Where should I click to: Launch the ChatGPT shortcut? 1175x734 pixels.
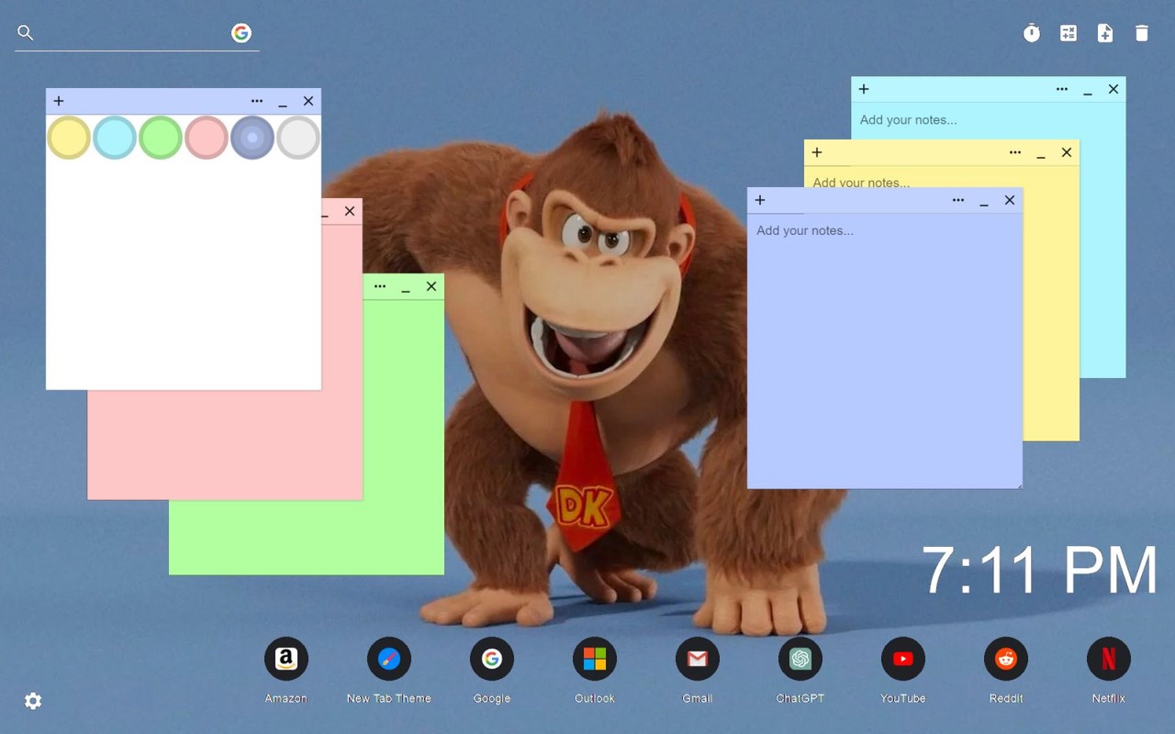click(x=800, y=659)
